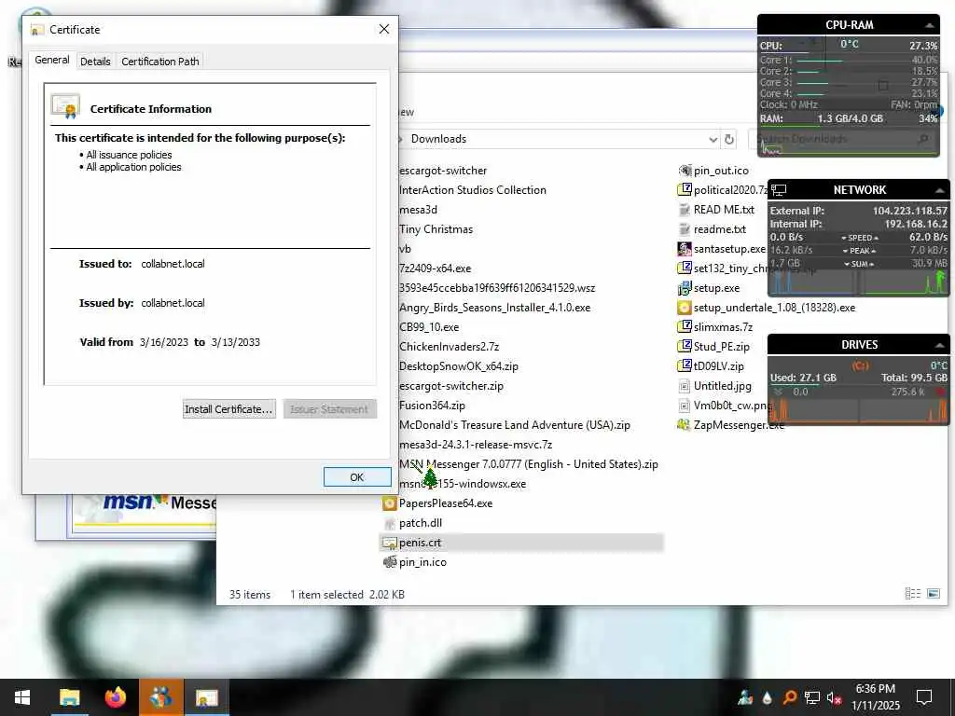The height and width of the screenshot is (716, 955).
Task: Switch Explorer to large icons view
Action: pyautogui.click(x=933, y=594)
